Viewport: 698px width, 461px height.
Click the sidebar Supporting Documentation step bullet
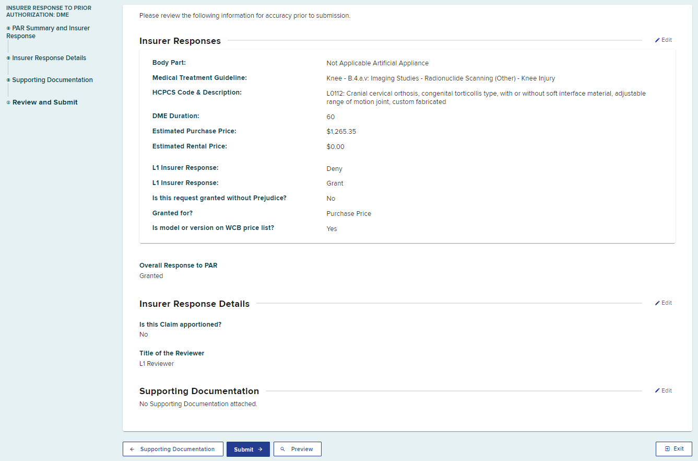point(8,80)
